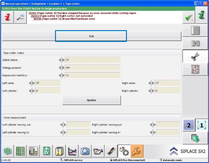Open the list view sidebar tab

click(195, 30)
